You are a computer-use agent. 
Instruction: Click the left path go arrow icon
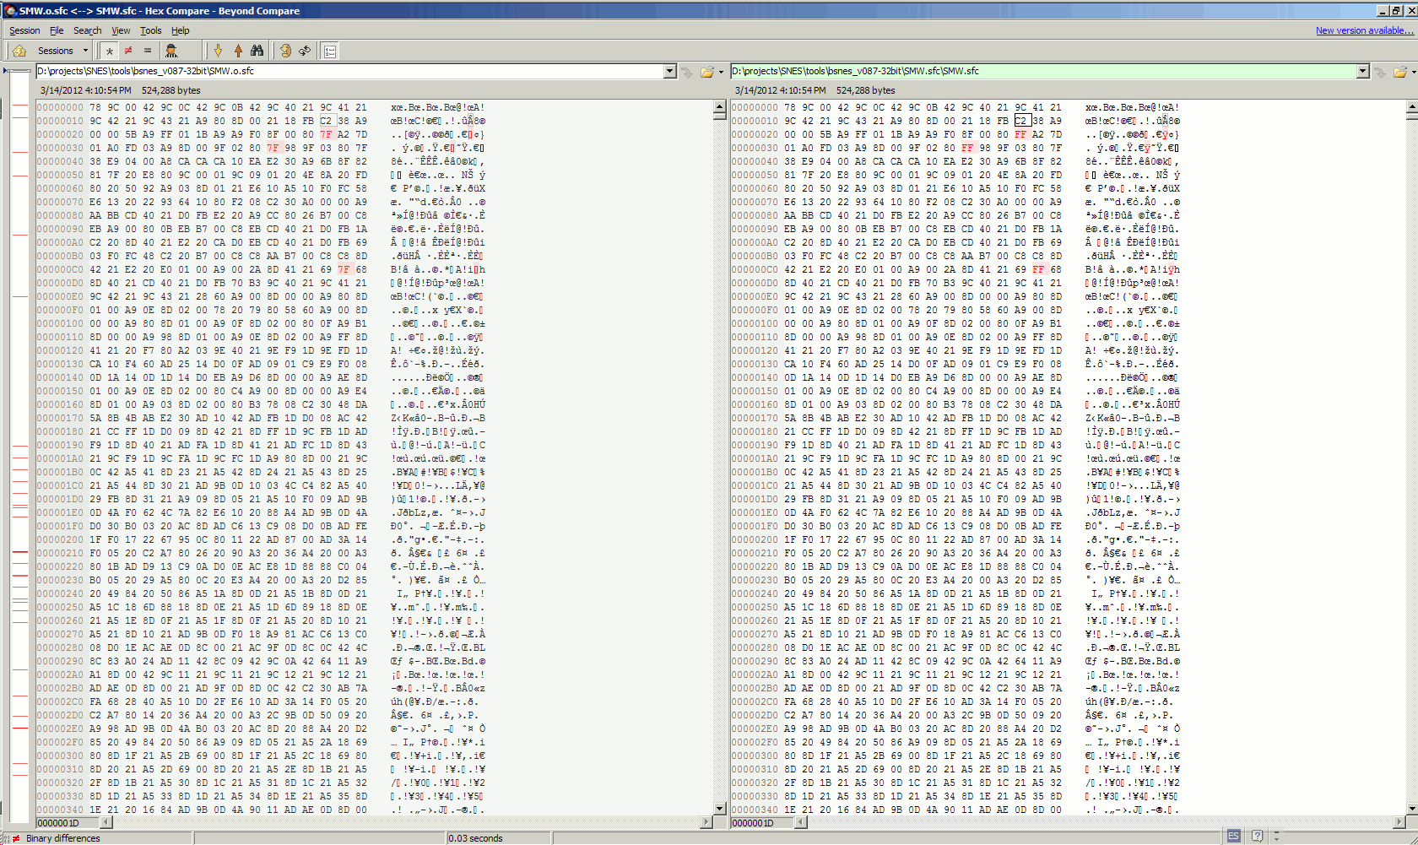point(687,72)
